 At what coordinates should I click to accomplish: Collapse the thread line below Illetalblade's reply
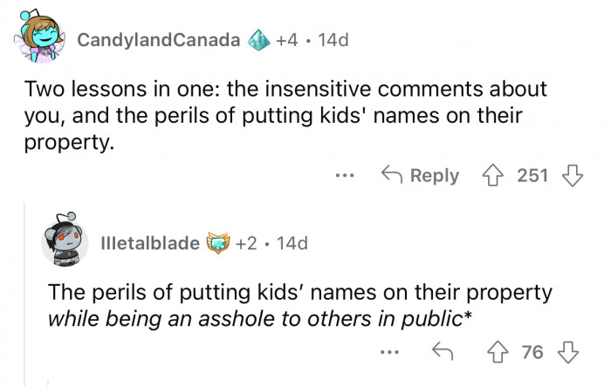coord(50,380)
